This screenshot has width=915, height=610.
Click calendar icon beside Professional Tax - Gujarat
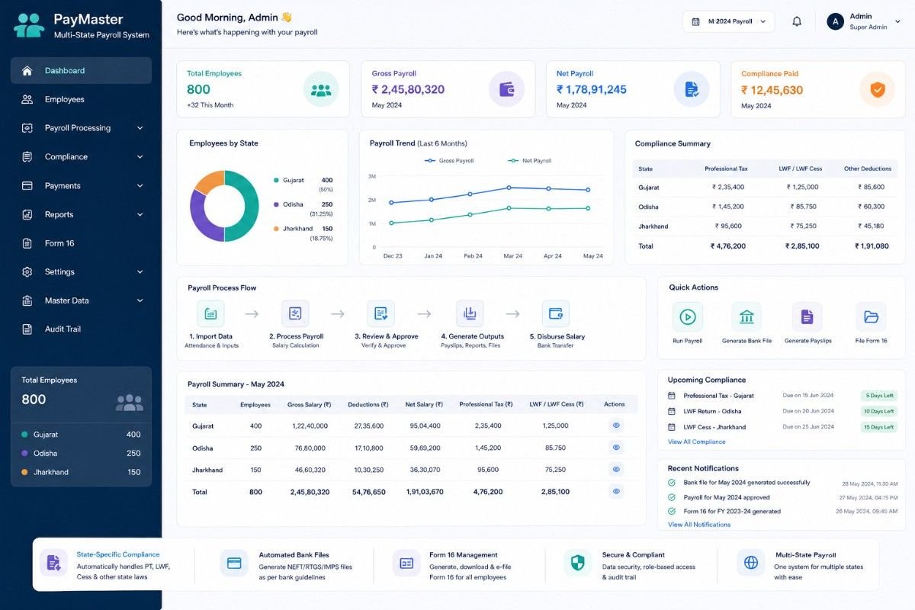672,396
